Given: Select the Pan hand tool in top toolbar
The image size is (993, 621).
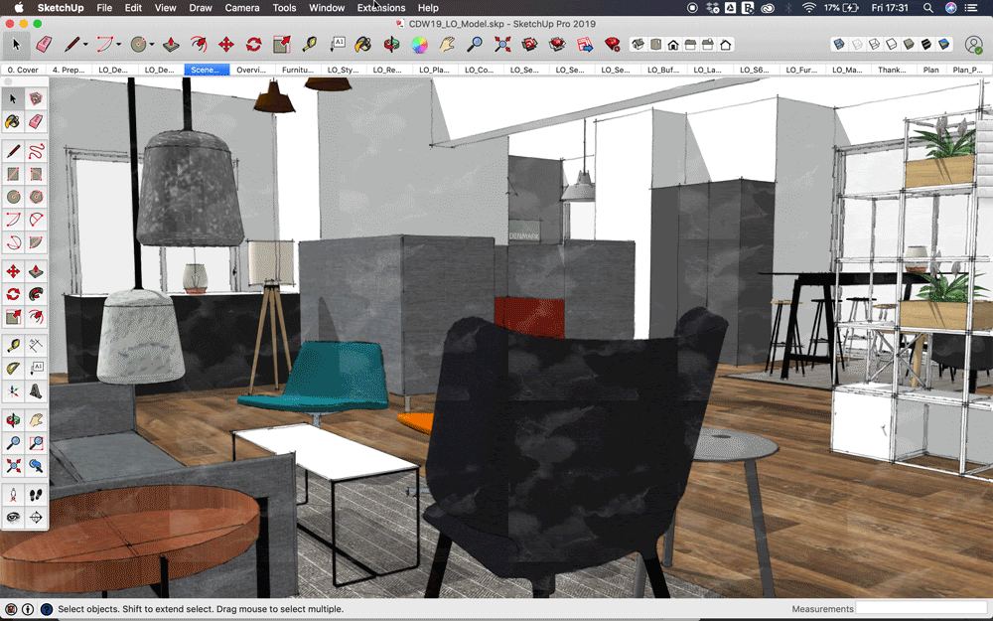Looking at the screenshot, I should click(448, 45).
